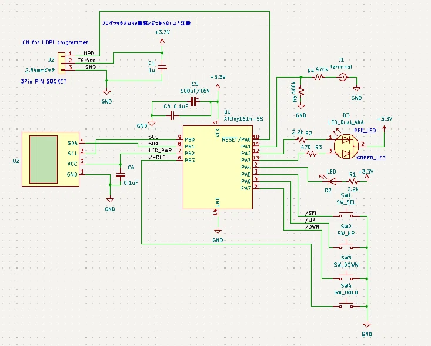The height and width of the screenshot is (346, 431).
Task: Click the /UP net label
Action: click(x=310, y=220)
